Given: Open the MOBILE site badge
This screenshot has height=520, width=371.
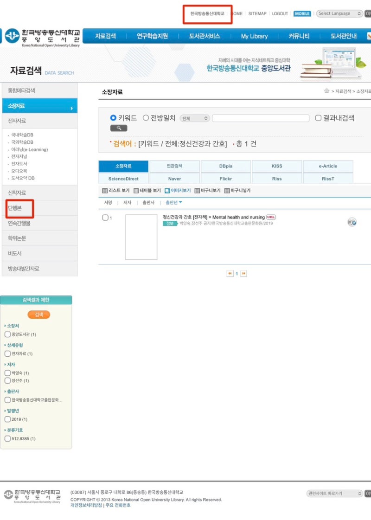Looking at the screenshot, I should [302, 13].
